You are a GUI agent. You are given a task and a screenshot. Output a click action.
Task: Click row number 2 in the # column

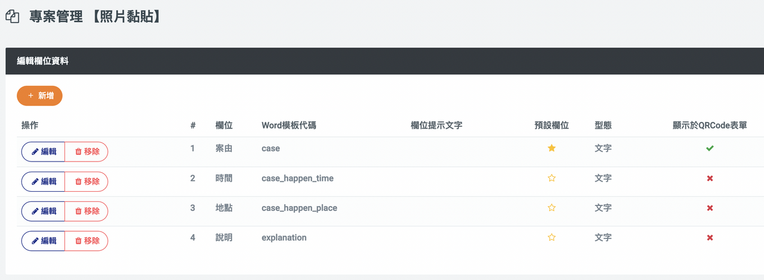click(x=193, y=178)
